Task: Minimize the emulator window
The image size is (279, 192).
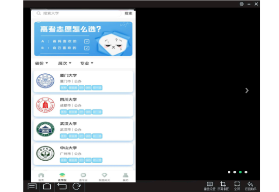Action: coord(249,4)
